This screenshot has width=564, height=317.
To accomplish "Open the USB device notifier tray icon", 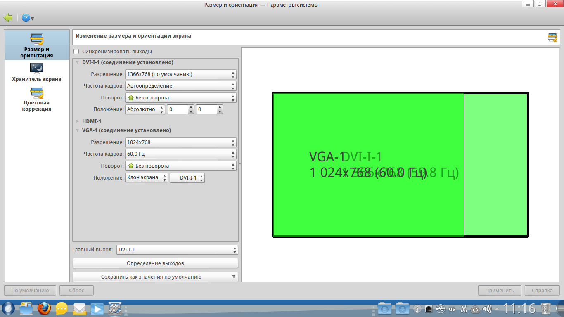I will point(441,309).
